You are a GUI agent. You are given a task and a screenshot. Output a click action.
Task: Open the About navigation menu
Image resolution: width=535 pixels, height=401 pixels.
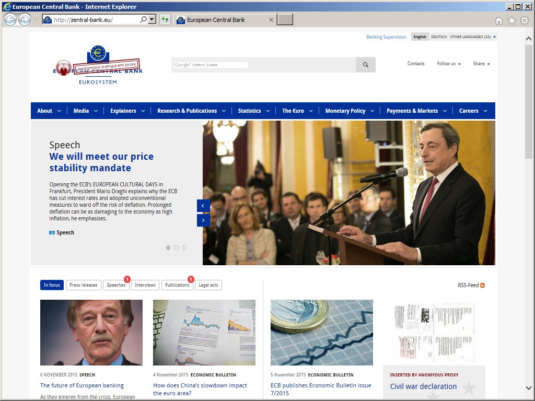(x=49, y=111)
